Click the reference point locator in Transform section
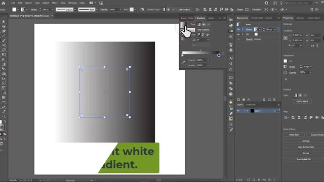Viewport: 324px width, 182px height. [286, 38]
